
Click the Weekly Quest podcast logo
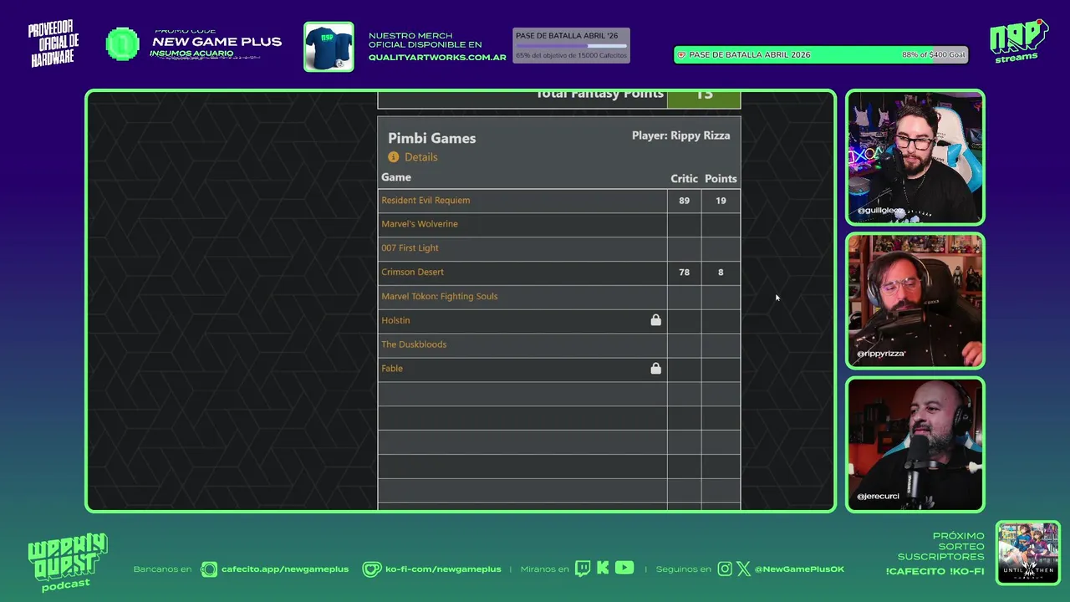(x=67, y=563)
